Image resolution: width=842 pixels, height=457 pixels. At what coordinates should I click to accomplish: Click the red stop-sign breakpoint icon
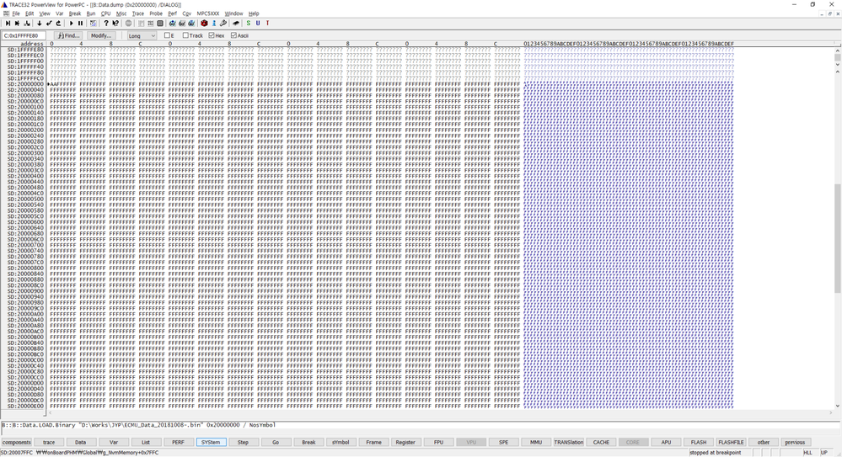pos(204,23)
